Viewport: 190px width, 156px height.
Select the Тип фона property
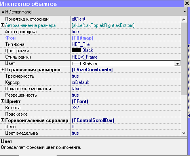click(15, 44)
